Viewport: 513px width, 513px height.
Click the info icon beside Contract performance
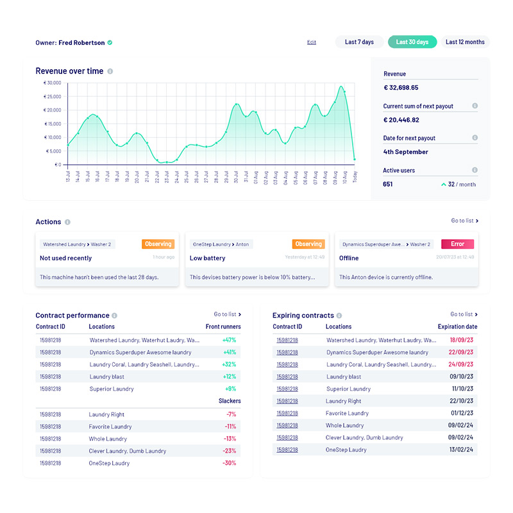[115, 315]
